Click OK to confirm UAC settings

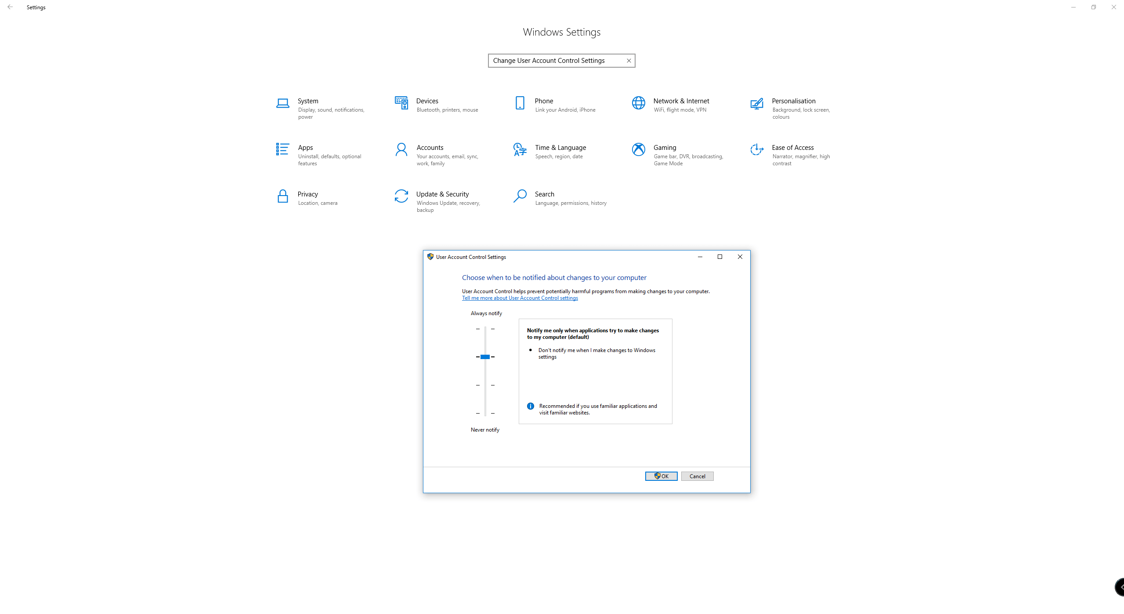pos(661,476)
